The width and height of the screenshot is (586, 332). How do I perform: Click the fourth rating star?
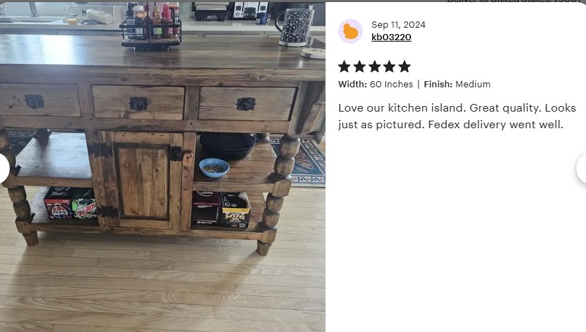pyautogui.click(x=389, y=67)
